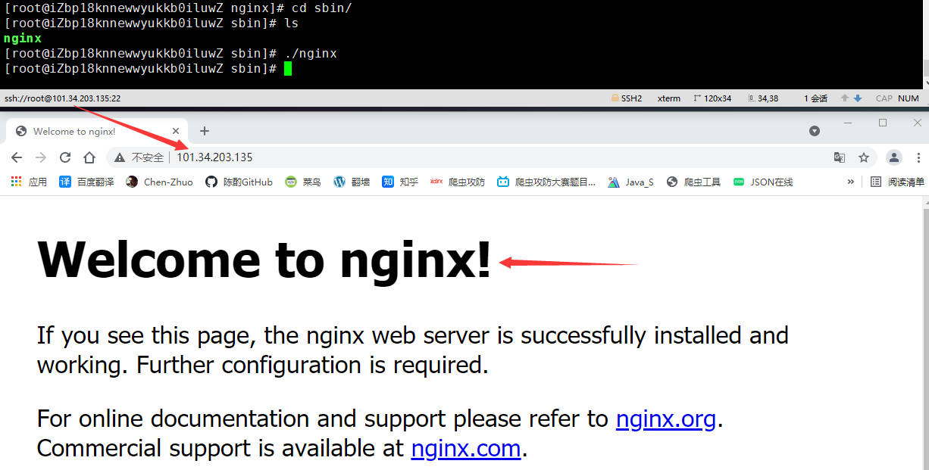Click the not-secure warning indicator
The height and width of the screenshot is (470, 929).
139,157
